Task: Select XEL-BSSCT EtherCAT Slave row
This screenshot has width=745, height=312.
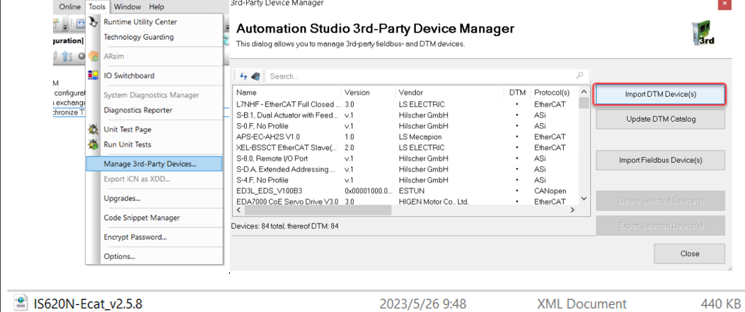Action: click(x=406, y=148)
